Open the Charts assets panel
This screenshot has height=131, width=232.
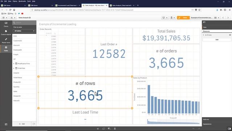tap(6, 24)
